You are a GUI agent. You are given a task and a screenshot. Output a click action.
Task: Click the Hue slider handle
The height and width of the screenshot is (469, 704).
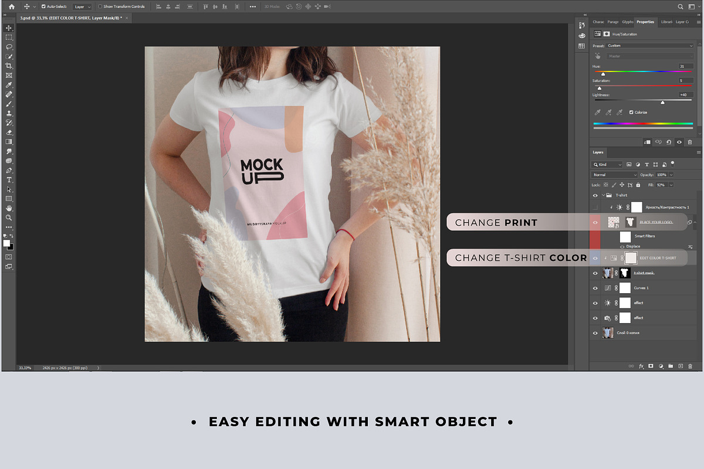(x=603, y=74)
